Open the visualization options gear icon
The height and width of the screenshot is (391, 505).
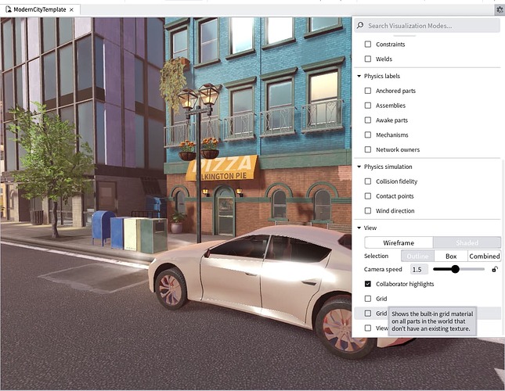500,9
